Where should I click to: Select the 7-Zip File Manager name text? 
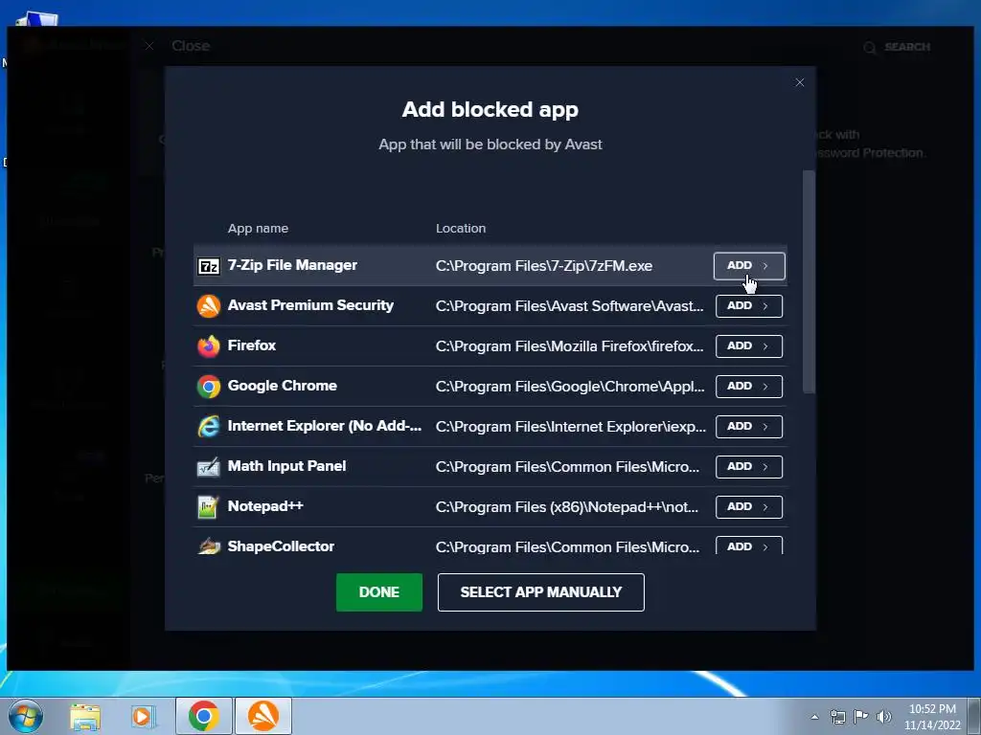292,265
